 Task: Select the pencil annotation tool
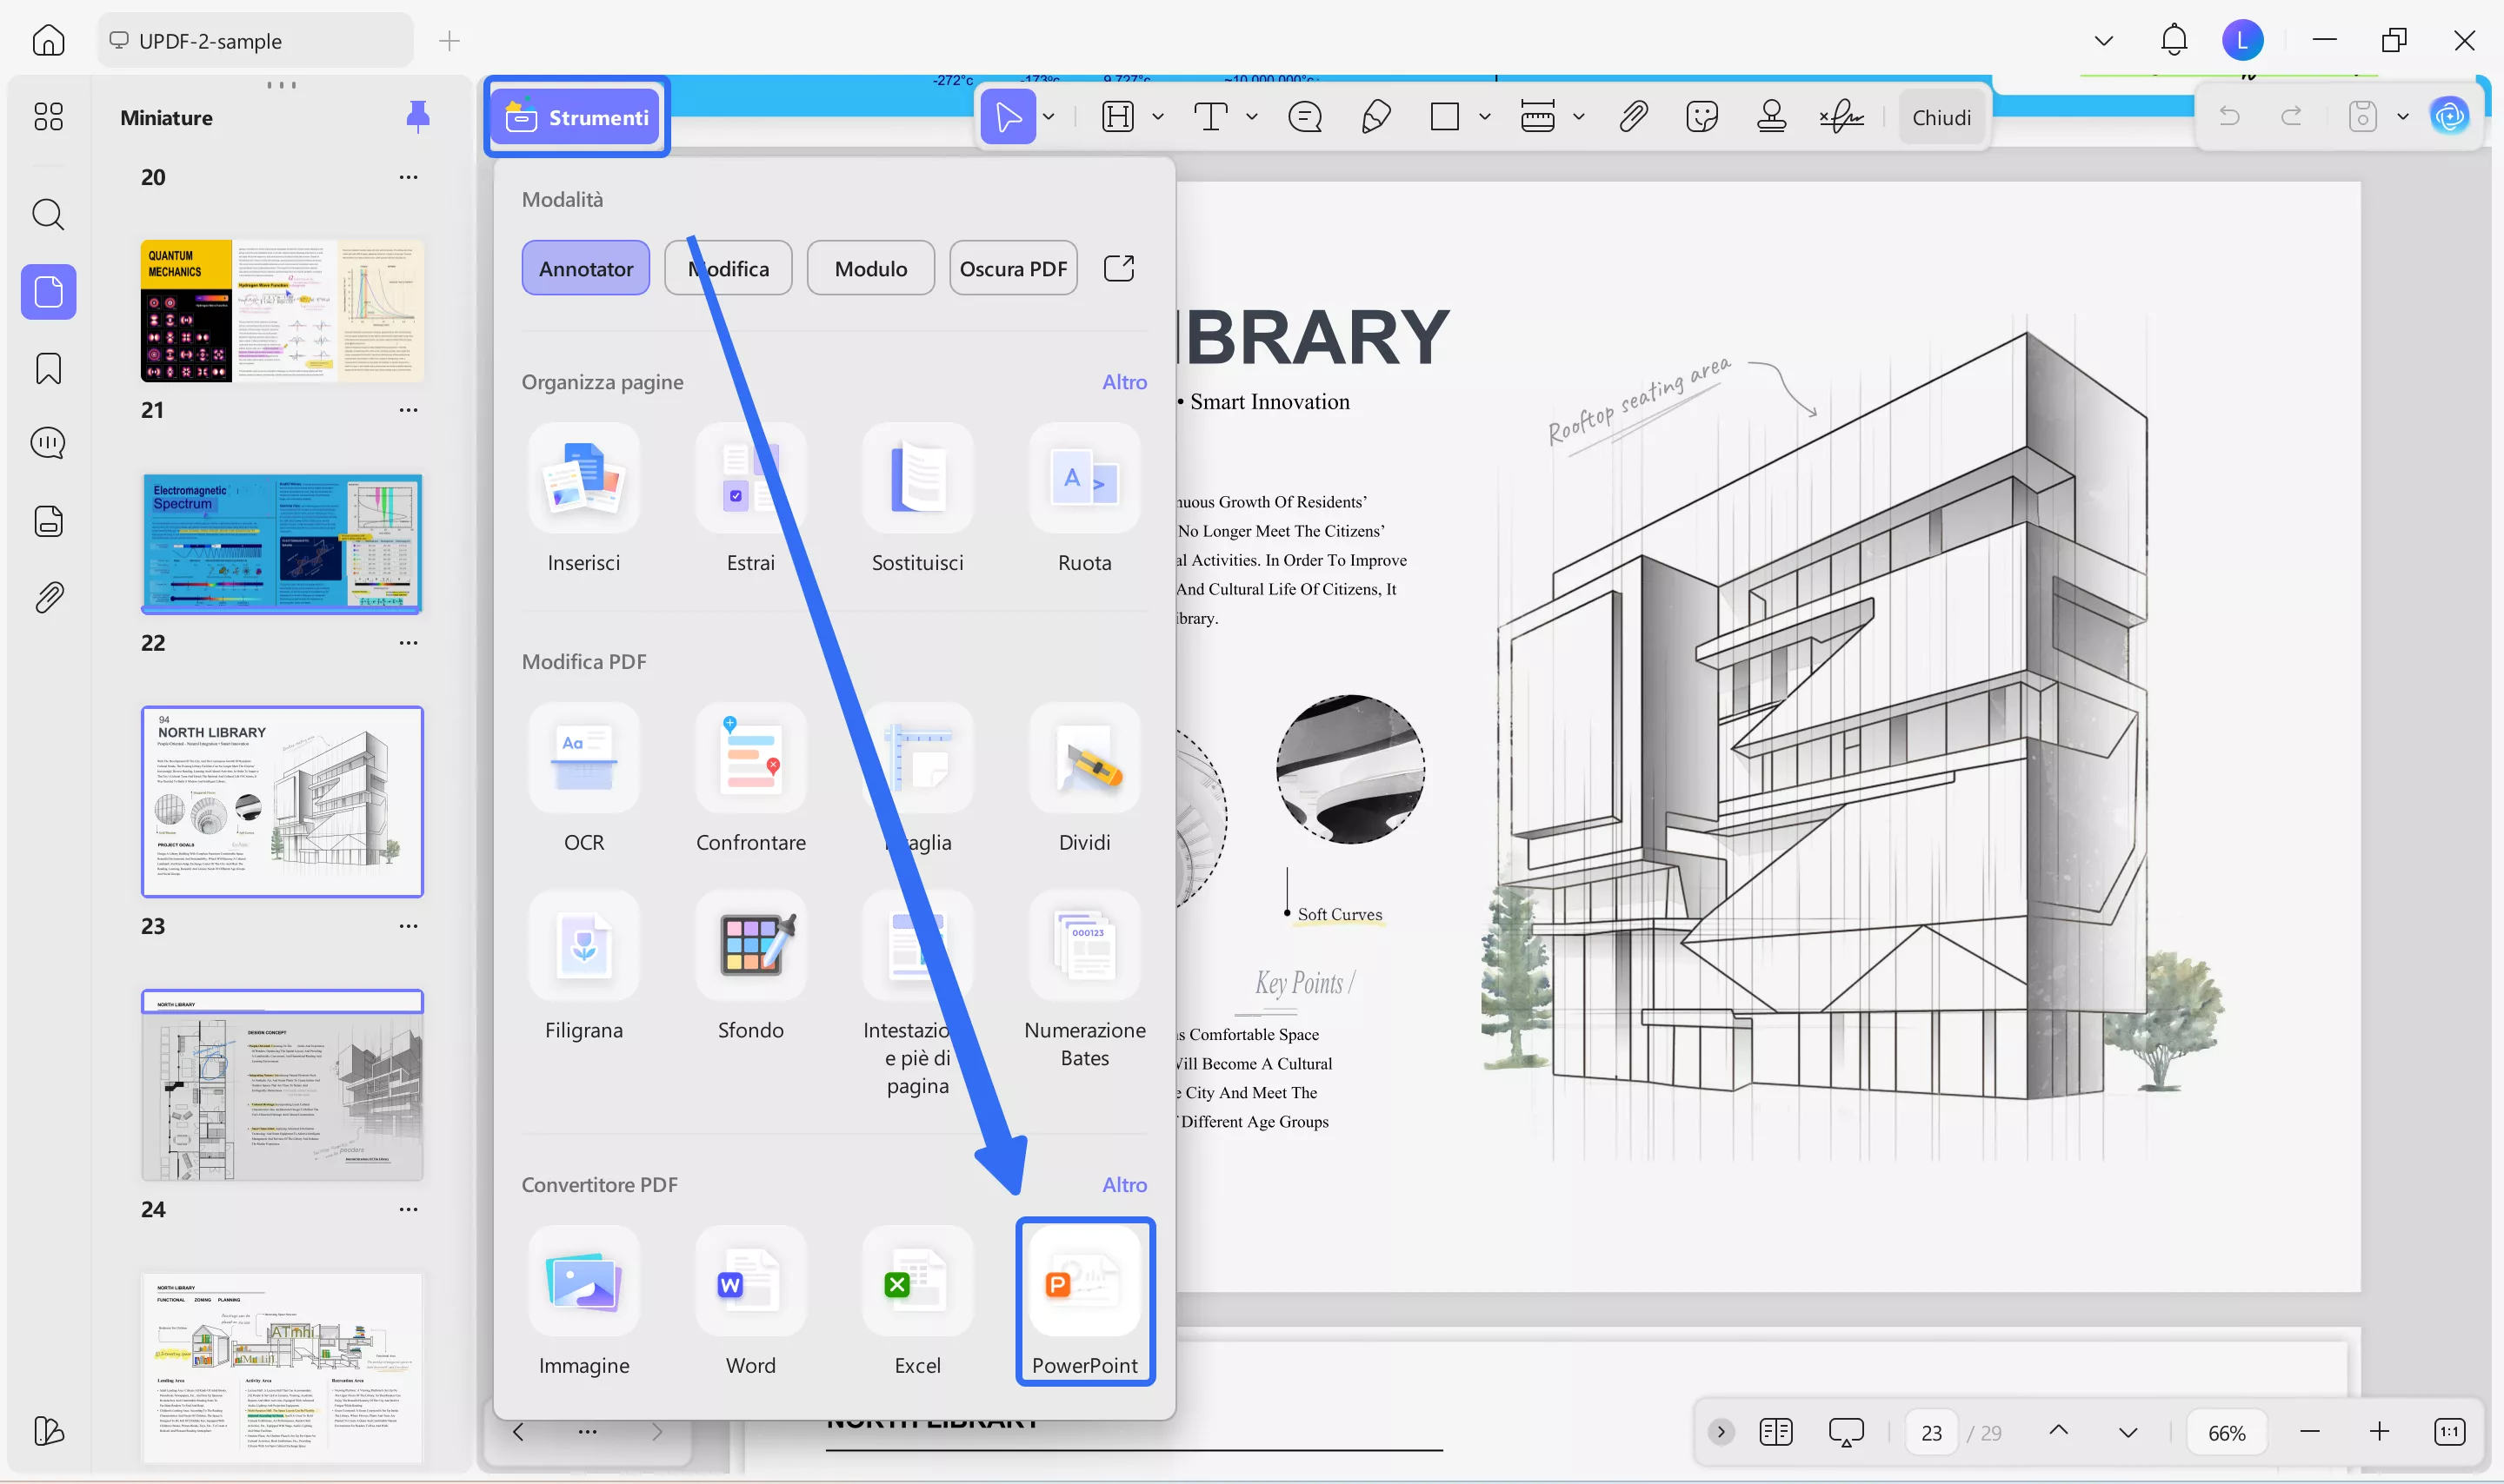tap(1375, 117)
